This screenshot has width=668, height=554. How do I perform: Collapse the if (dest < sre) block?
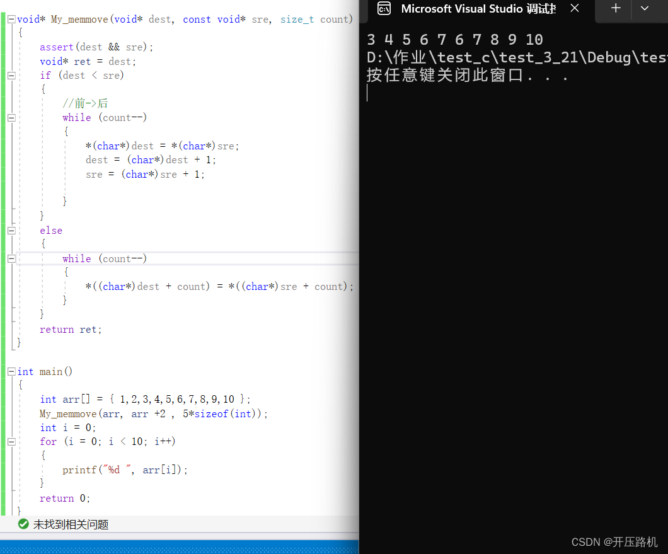tap(11, 75)
